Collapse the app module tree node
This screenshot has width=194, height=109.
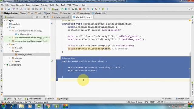tap(5, 21)
